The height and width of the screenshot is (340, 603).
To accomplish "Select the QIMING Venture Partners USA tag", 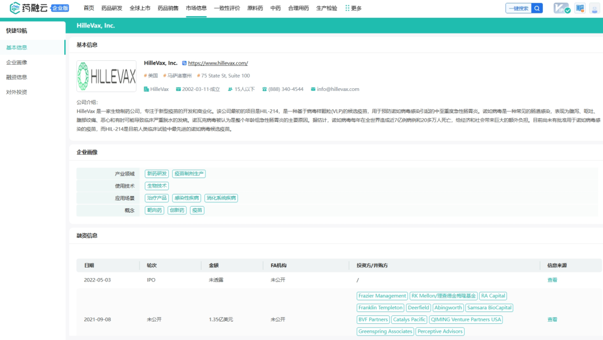I will click(x=466, y=320).
